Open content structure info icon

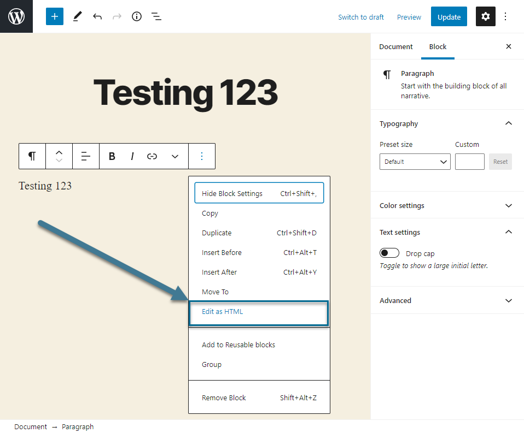137,16
